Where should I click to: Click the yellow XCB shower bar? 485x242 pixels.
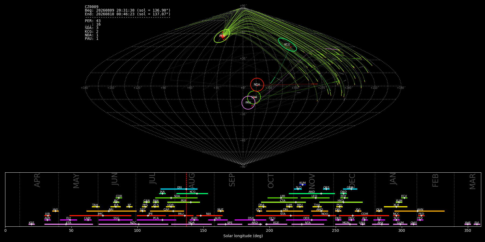point(396,207)
